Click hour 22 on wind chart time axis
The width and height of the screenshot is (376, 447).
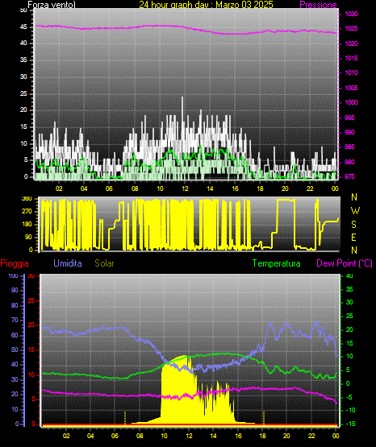(x=310, y=188)
